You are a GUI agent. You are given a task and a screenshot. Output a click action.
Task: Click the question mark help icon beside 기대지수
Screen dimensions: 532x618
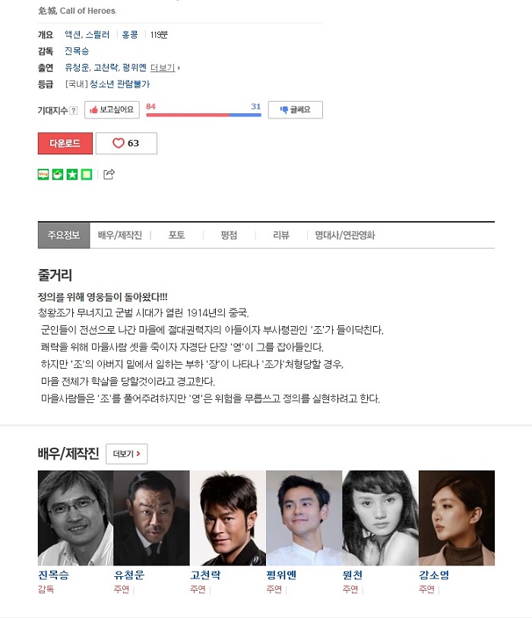point(74,111)
